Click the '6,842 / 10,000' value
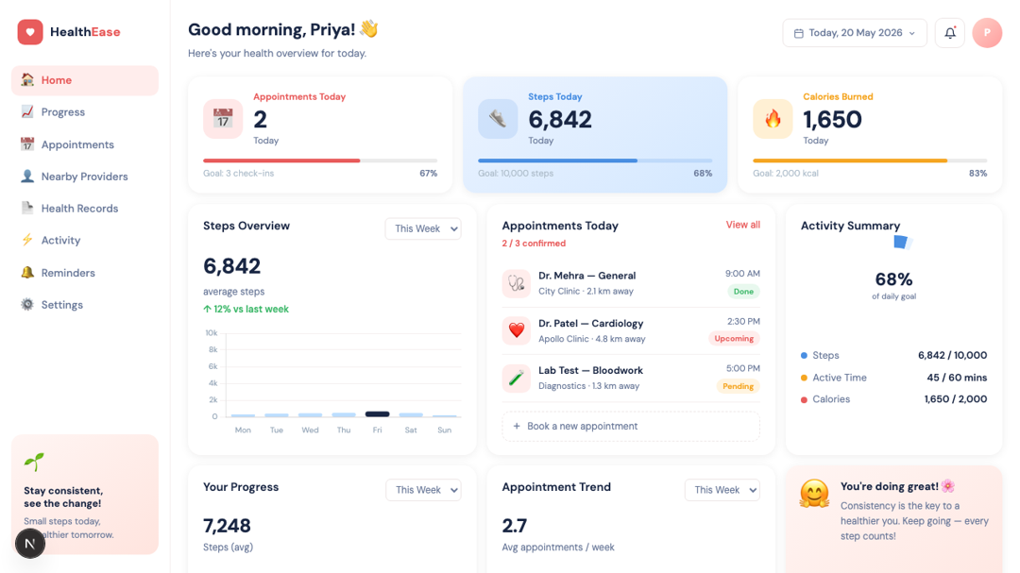This screenshot has width=1020, height=573. tap(952, 355)
